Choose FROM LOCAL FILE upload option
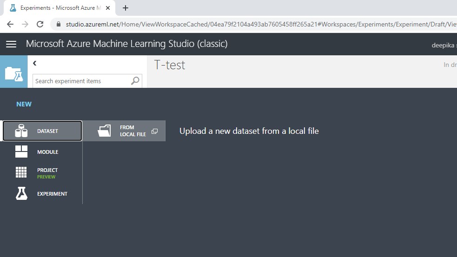Viewport: 457px width, 257px height. [124, 131]
